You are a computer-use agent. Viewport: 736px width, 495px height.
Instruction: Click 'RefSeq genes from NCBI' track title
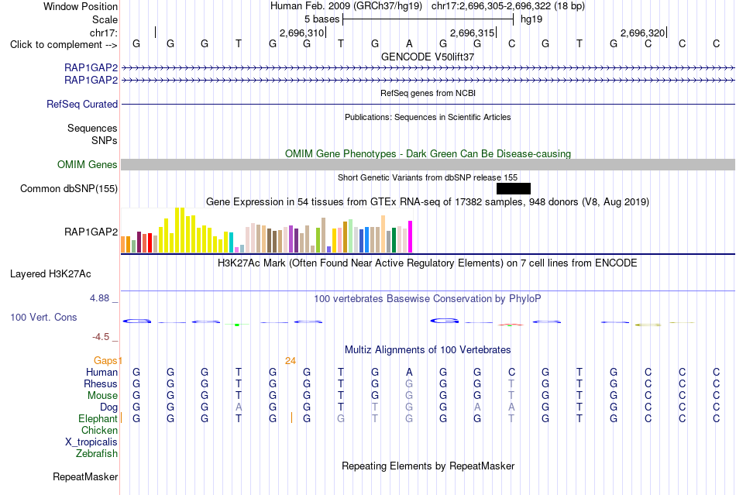428,93
